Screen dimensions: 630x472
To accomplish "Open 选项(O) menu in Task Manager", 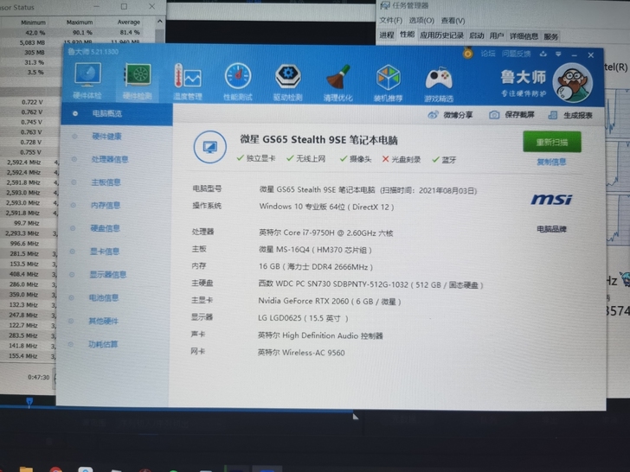I will point(421,20).
